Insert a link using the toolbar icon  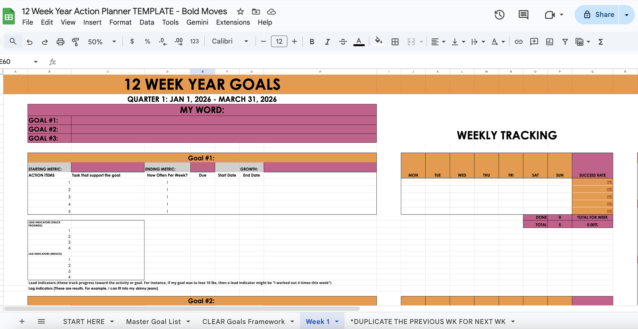(519, 41)
